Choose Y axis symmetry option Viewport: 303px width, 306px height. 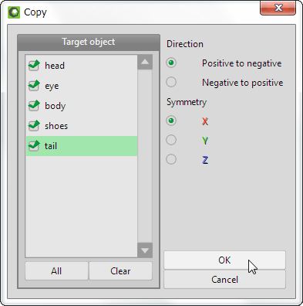[x=171, y=140]
